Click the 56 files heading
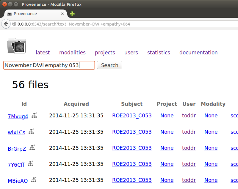The image size is (238, 189). (30, 84)
